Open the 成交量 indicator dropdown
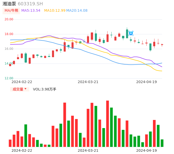 tap(18, 89)
